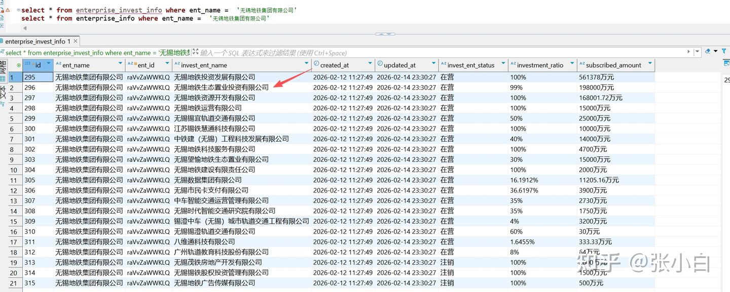Apply the filter with the play arrow icon
The height and width of the screenshot is (292, 730).
point(689,52)
